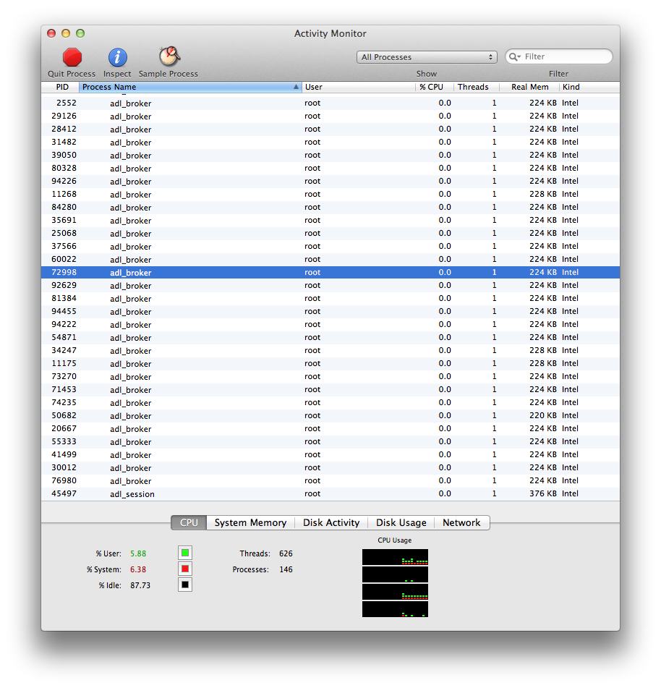
Task: Click the highlighted row PID 72998
Action: (x=330, y=273)
